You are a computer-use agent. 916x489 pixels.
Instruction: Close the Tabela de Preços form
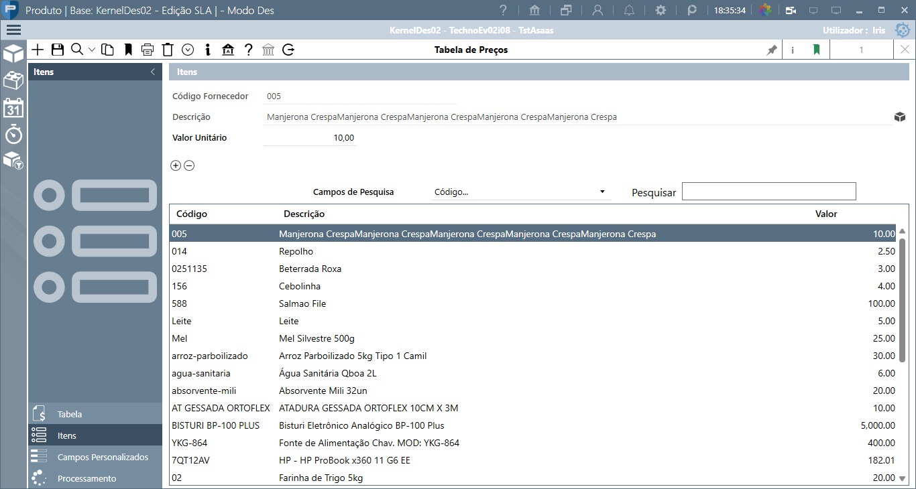pos(905,50)
